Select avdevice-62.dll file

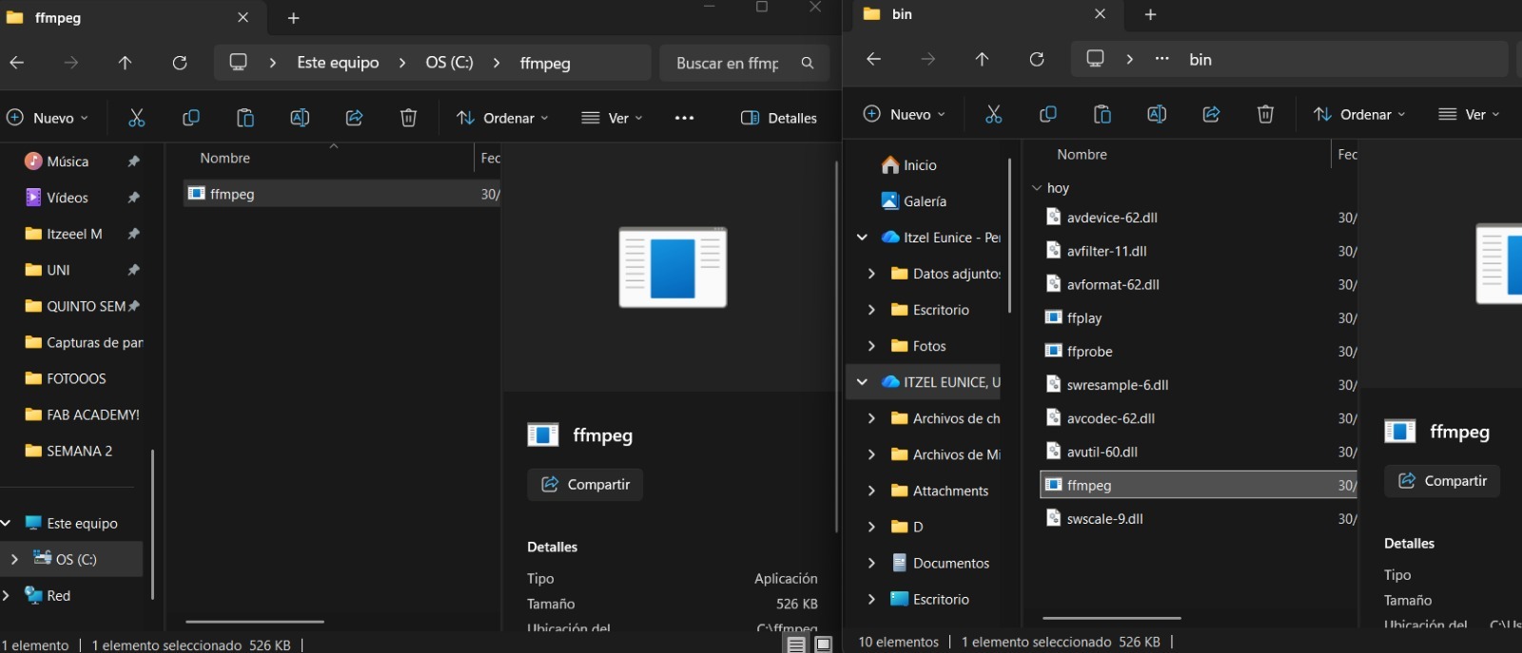pos(1199,218)
